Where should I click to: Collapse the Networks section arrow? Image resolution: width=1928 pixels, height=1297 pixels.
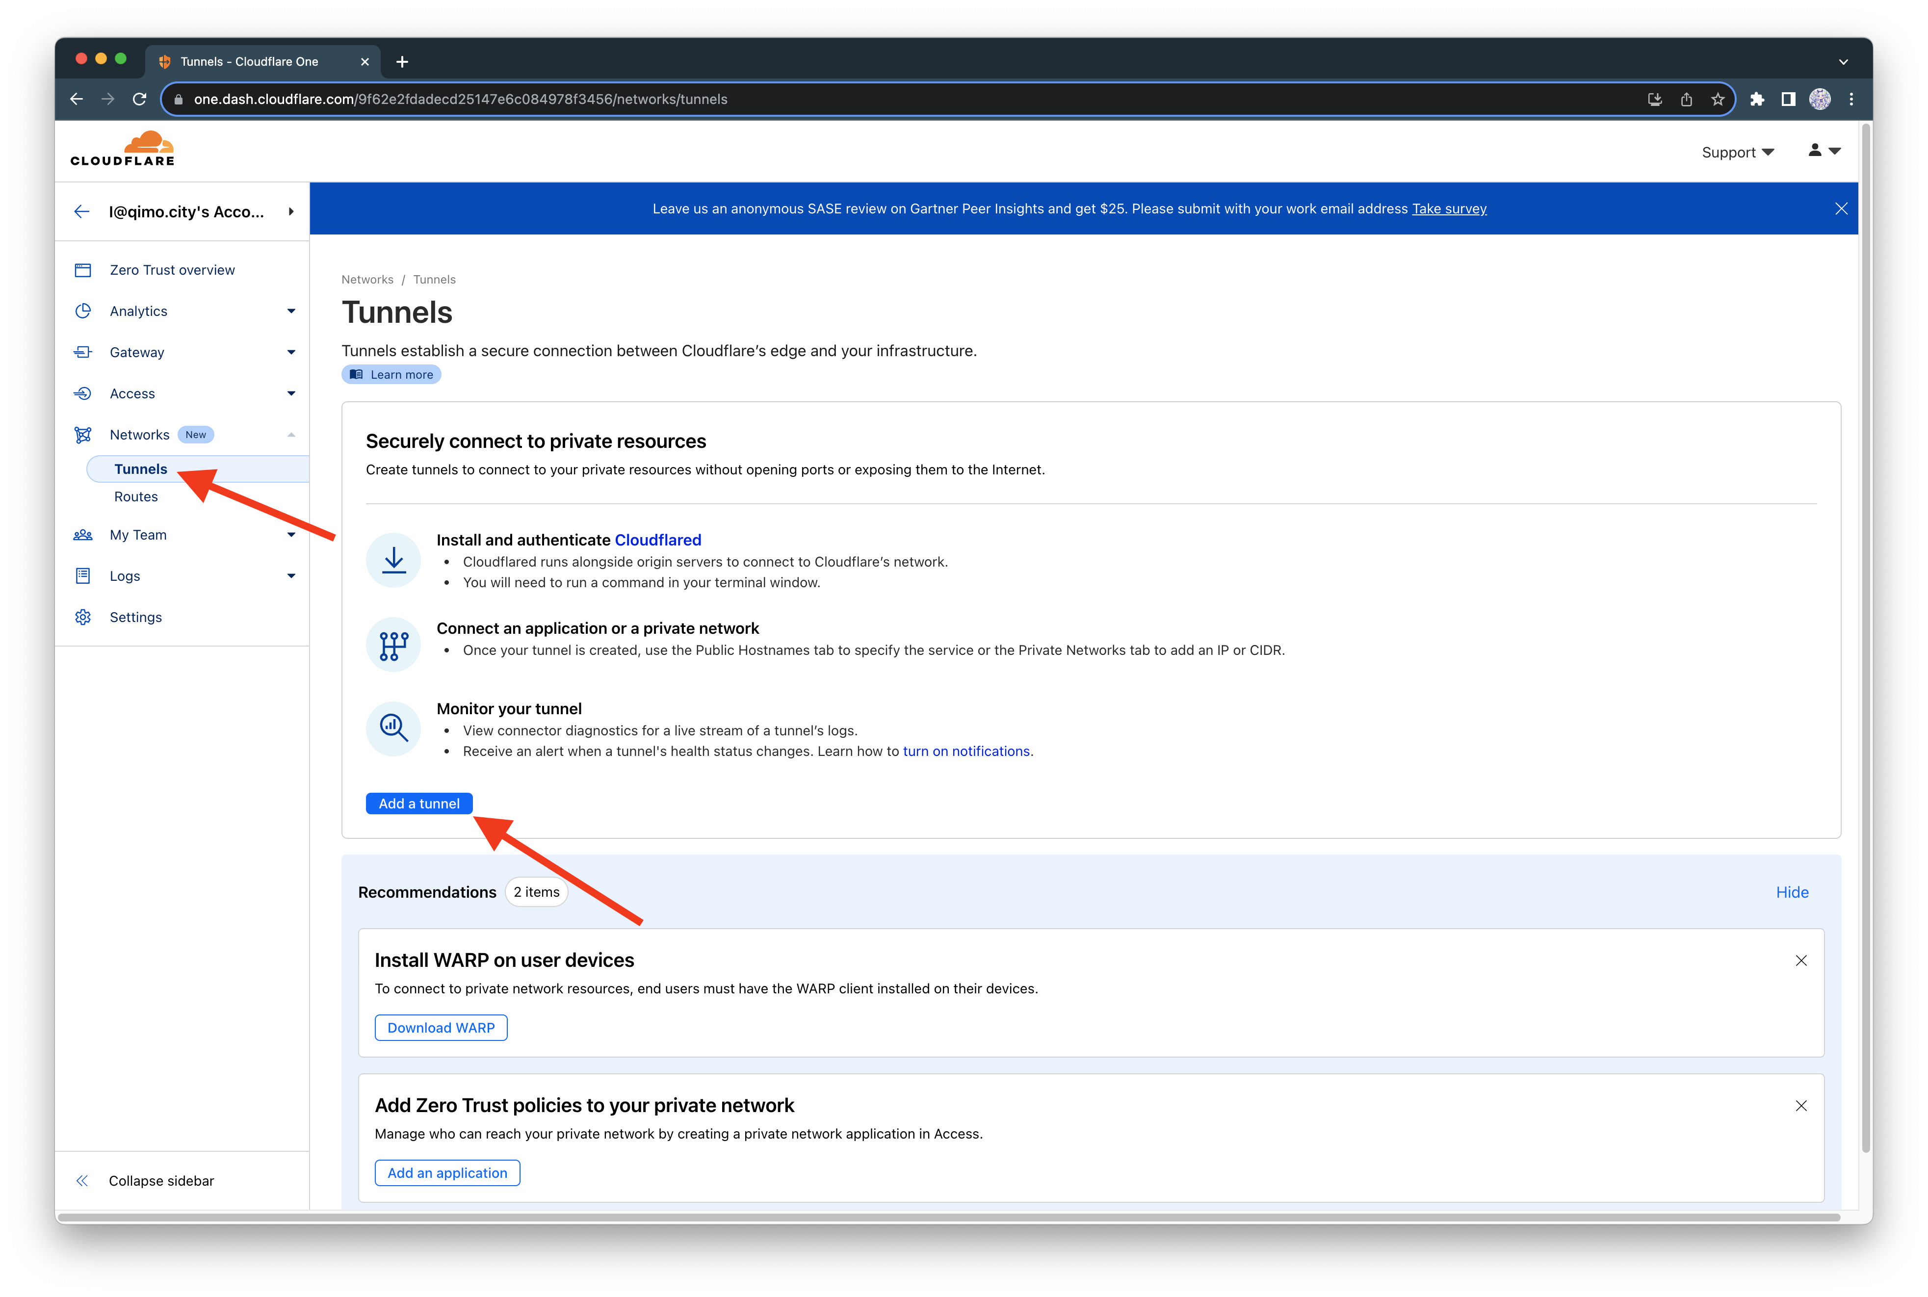[291, 435]
